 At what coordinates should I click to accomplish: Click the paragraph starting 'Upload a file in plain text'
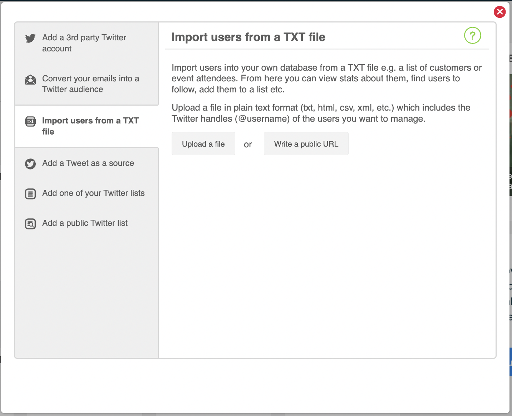tap(321, 113)
